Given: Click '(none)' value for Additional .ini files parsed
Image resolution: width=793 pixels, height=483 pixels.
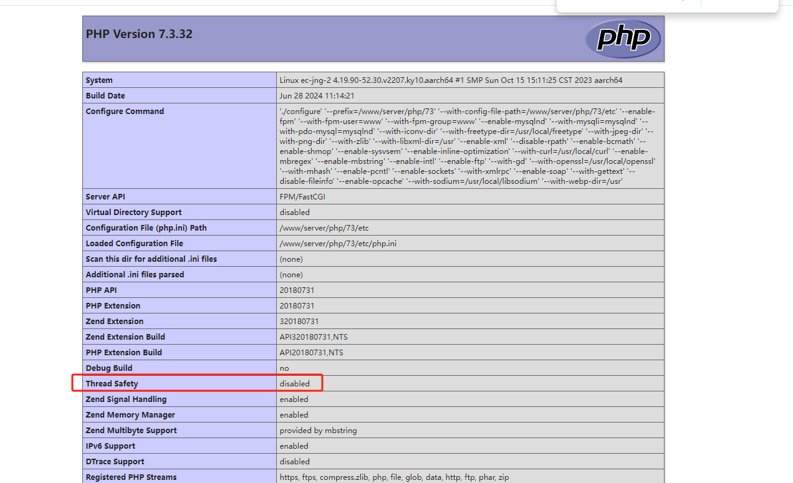Looking at the screenshot, I should 291,275.
